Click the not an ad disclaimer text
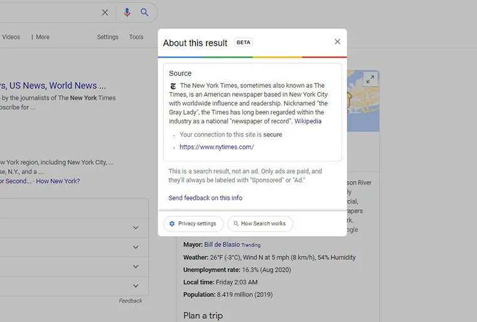 click(245, 175)
